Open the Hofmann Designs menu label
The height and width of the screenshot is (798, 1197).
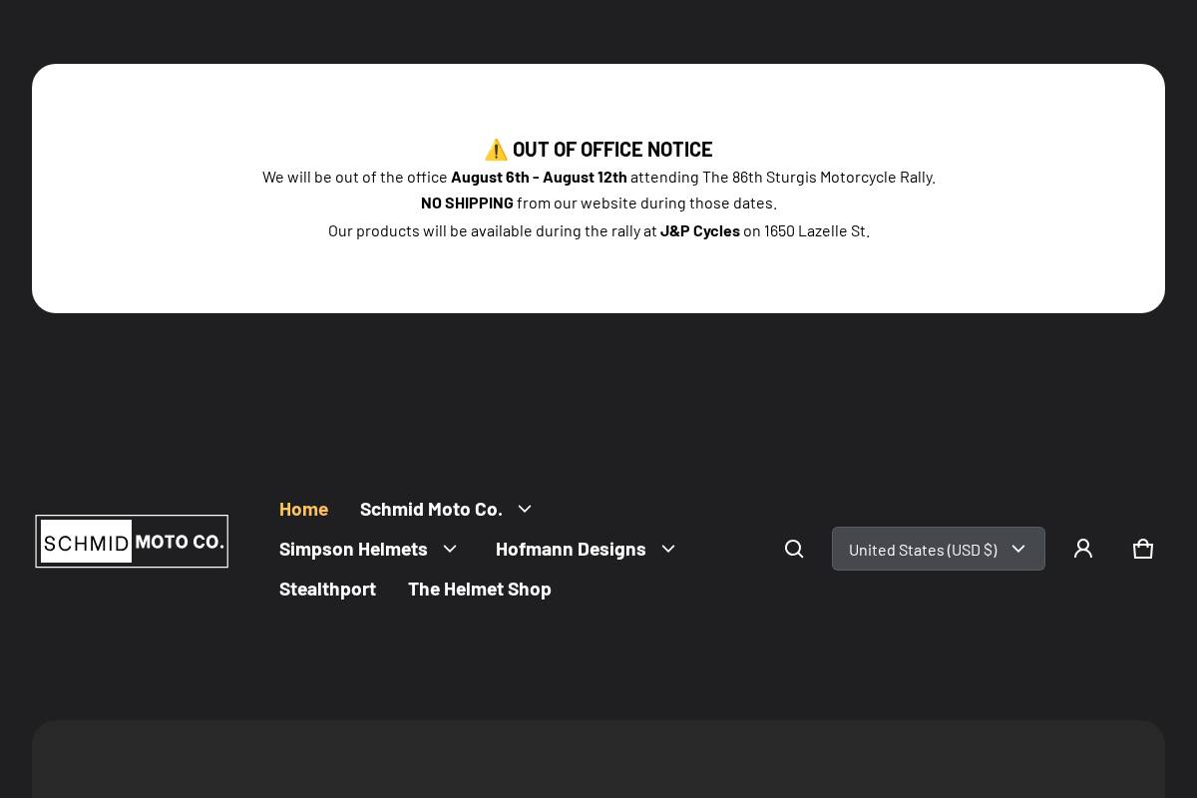tap(571, 549)
